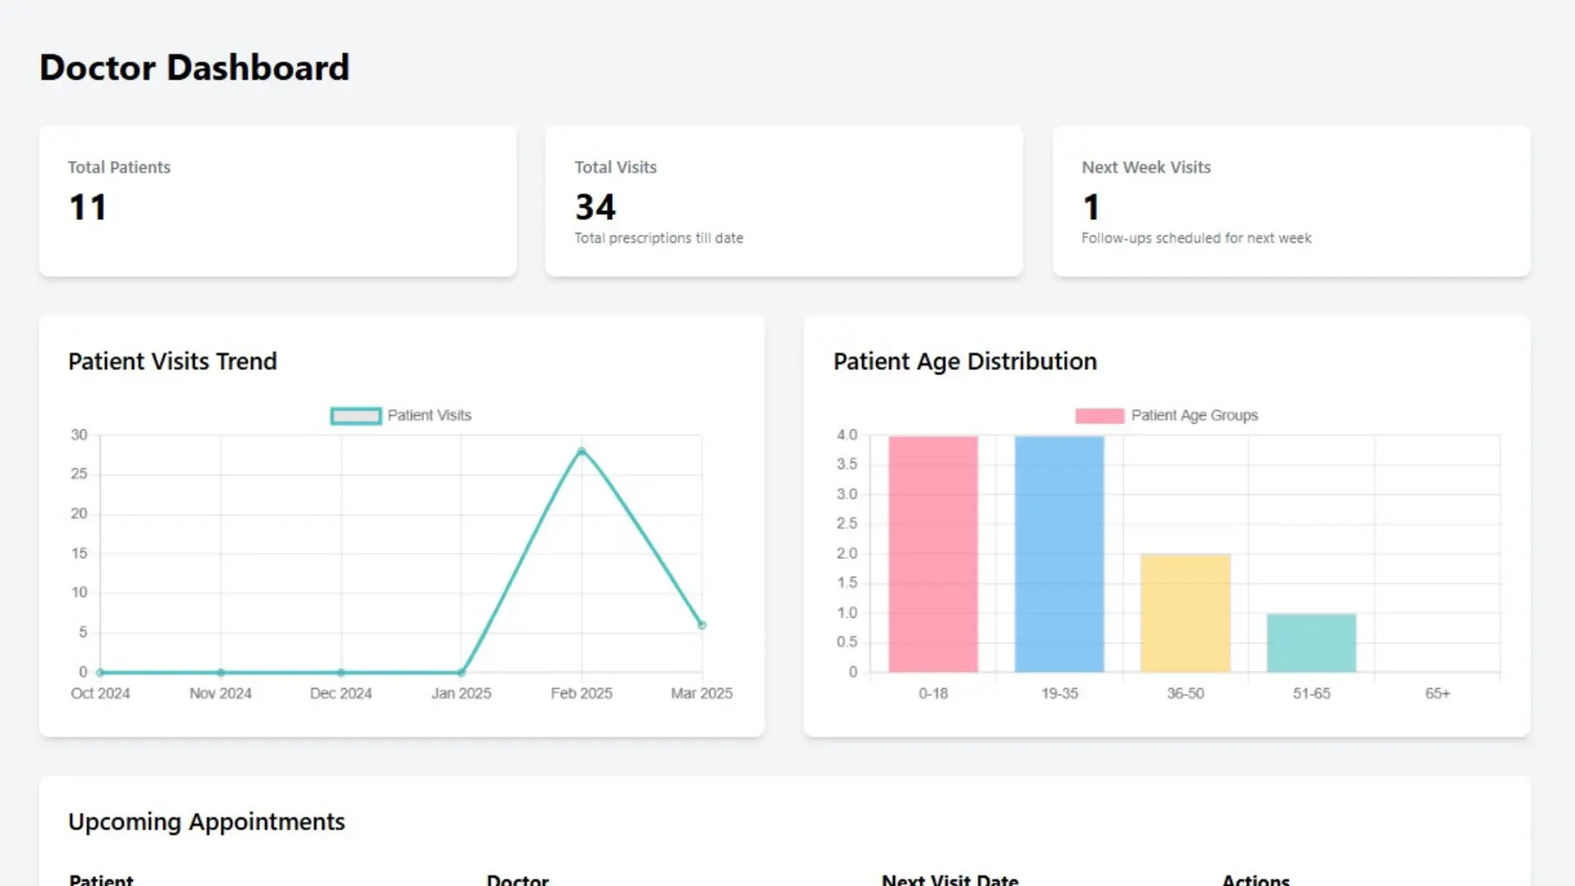Click the Patient Visits legend label

[x=429, y=415]
